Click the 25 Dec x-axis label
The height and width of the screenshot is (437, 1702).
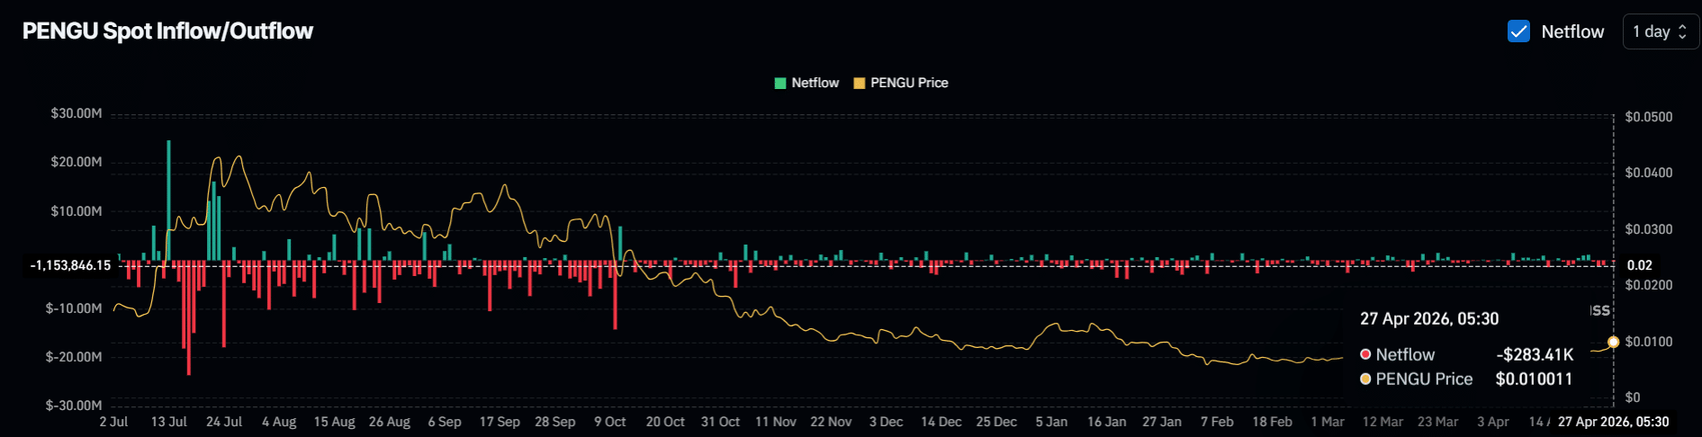[996, 422]
